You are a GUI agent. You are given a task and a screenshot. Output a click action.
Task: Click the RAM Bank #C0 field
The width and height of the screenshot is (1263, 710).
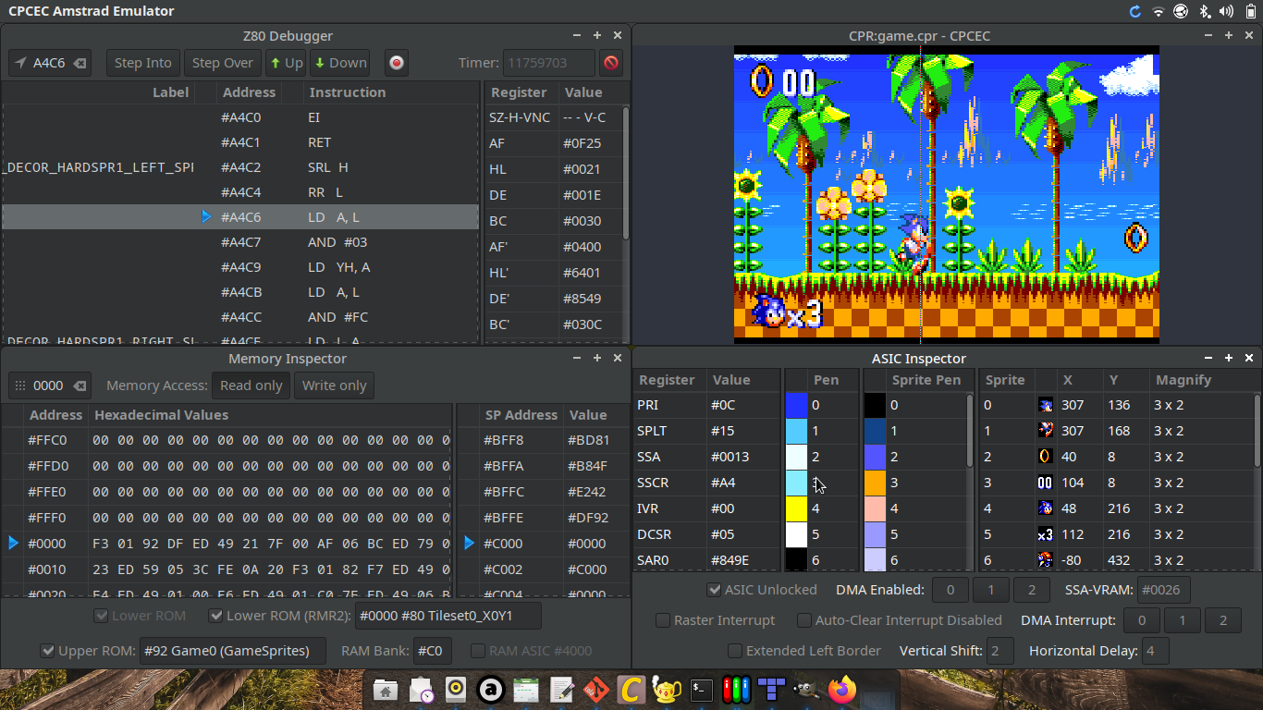(x=432, y=651)
